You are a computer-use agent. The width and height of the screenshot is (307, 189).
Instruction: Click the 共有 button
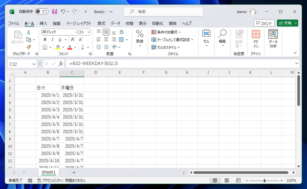pos(288,23)
